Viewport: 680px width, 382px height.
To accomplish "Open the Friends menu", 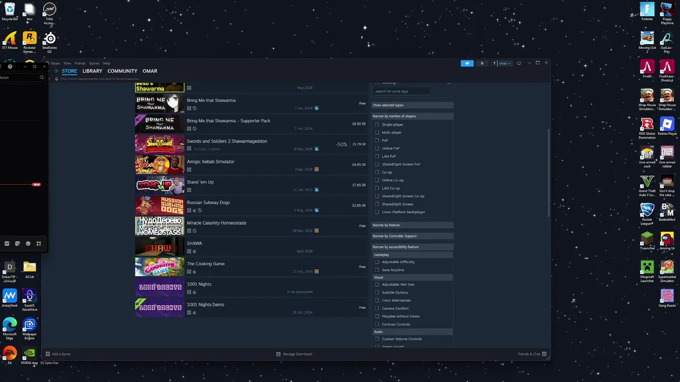I will pyautogui.click(x=80, y=63).
